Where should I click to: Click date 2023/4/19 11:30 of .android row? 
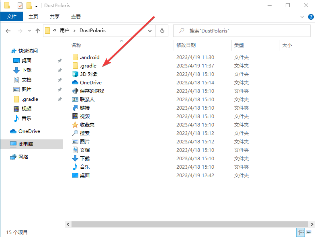[195, 57]
